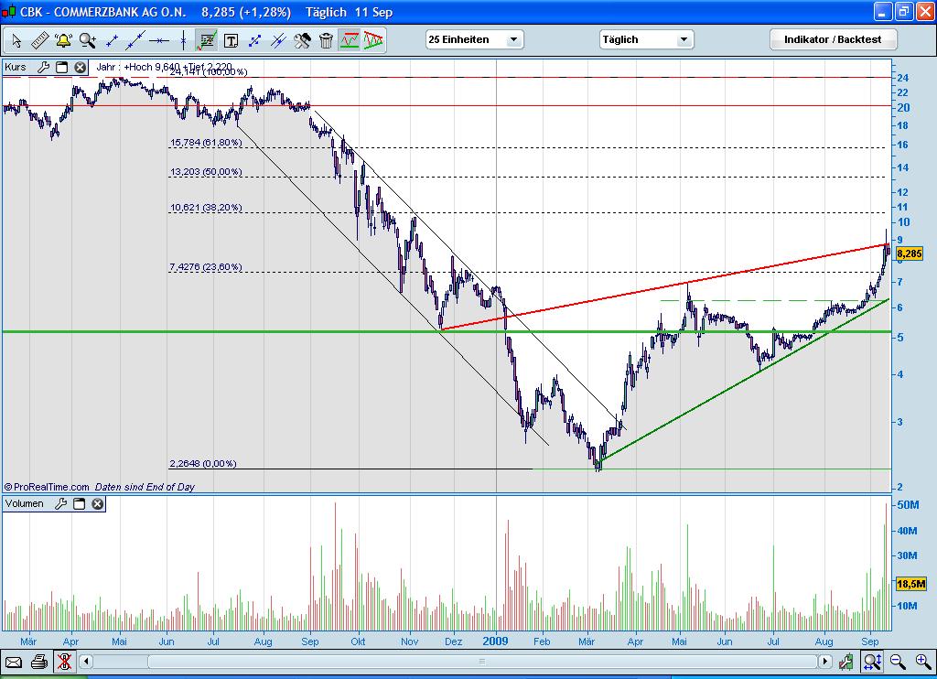Select the zoom magnifier tool
The image size is (937, 679).
click(87, 40)
